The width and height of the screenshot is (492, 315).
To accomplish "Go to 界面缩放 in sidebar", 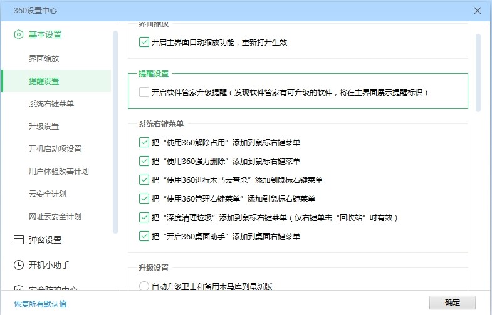I will (x=44, y=59).
